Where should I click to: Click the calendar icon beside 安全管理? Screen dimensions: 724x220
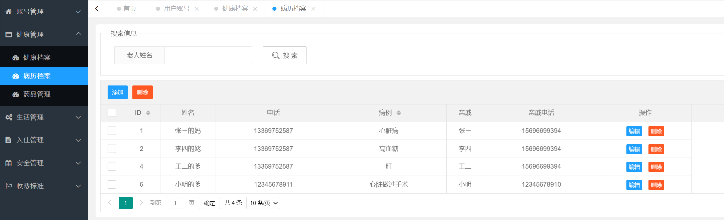tap(9, 163)
